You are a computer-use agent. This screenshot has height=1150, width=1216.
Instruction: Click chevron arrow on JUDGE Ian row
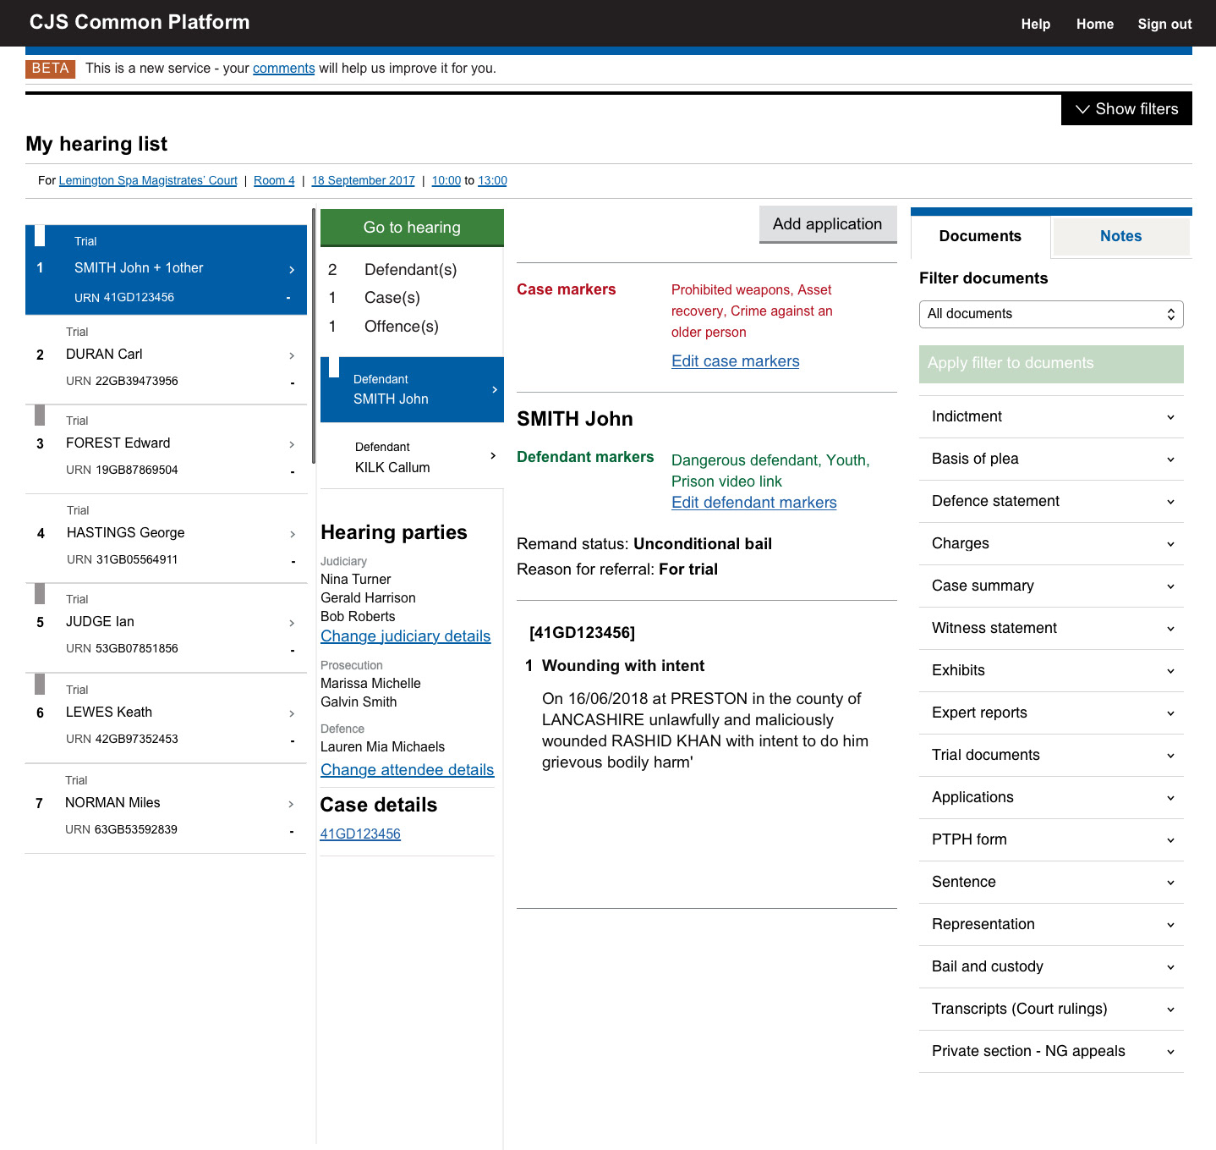pos(292,623)
